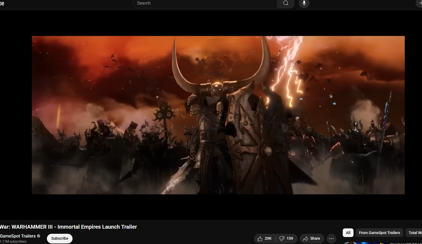Select the partially visible Total War chip

(414, 233)
